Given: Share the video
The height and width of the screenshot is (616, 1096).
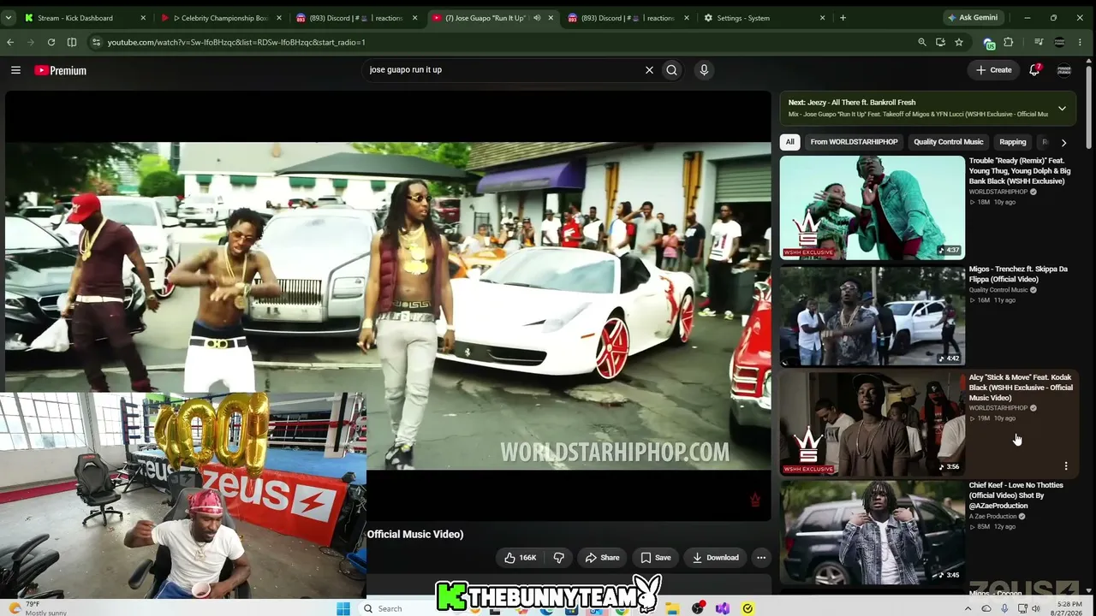Looking at the screenshot, I should [x=602, y=558].
